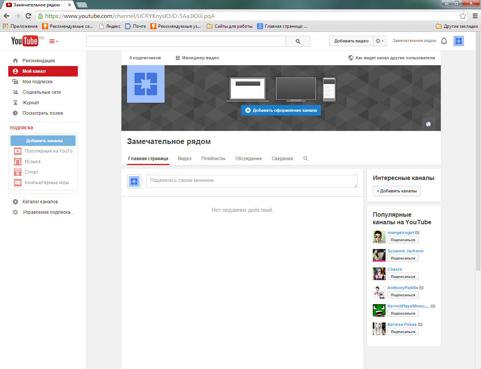This screenshot has height=369, width=481.
Task: Click the YouTube logo
Action: click(x=24, y=41)
